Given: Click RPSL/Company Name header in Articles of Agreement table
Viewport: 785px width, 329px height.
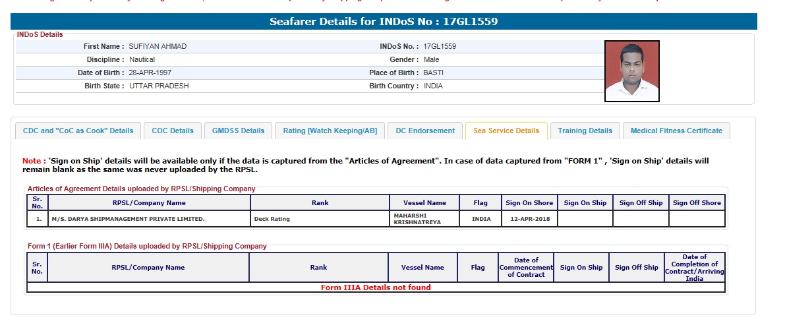Looking at the screenshot, I should pyautogui.click(x=148, y=202).
